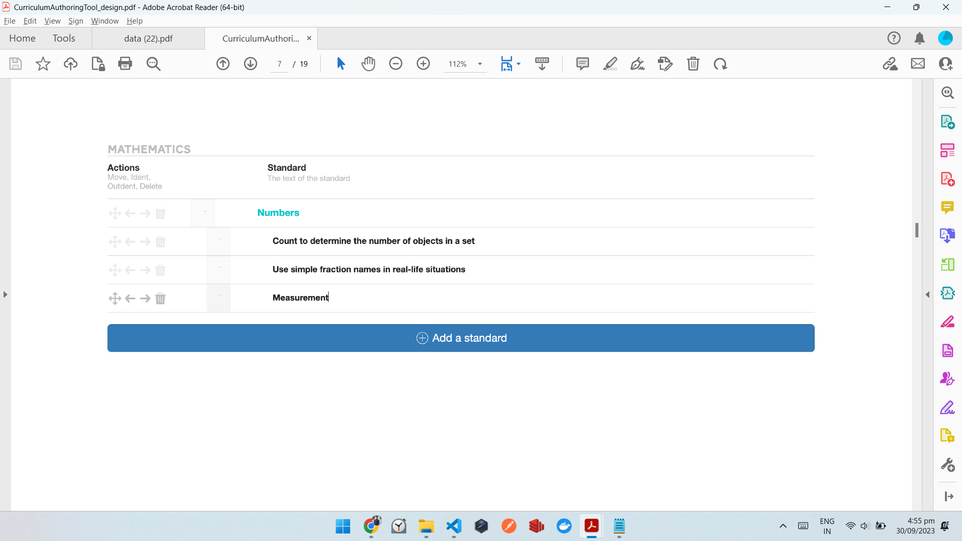Click the Print file icon
Viewport: 962px width, 541px height.
coord(125,64)
